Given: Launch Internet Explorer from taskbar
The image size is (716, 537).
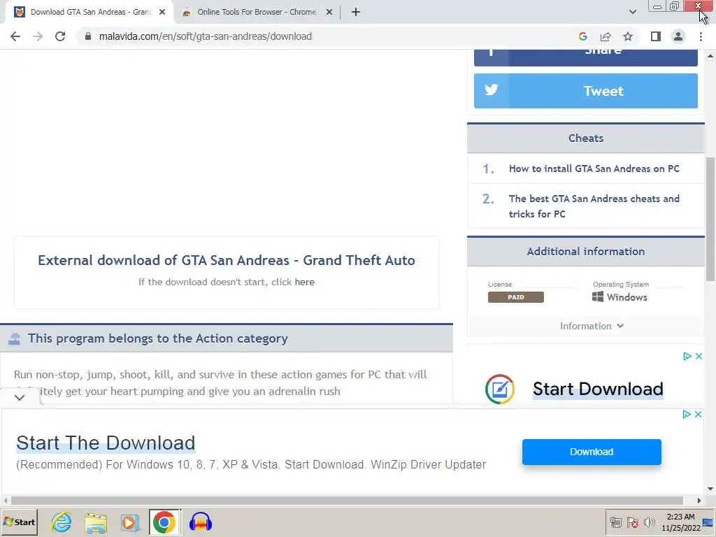Looking at the screenshot, I should (x=62, y=522).
